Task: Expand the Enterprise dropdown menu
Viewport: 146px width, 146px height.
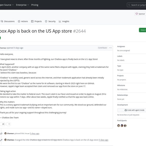Action: point(22,5)
